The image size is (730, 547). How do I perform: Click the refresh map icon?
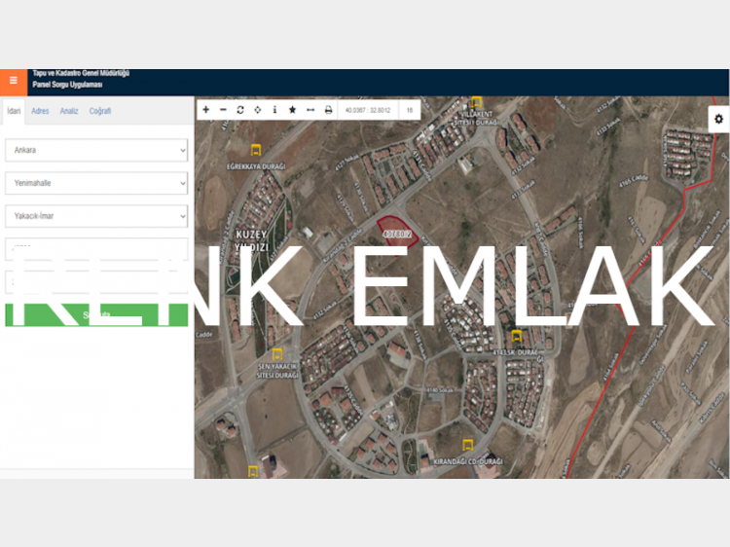pyautogui.click(x=240, y=110)
